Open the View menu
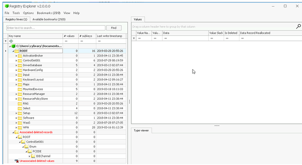Screen dimensions: 302x165 tap(67, 13)
